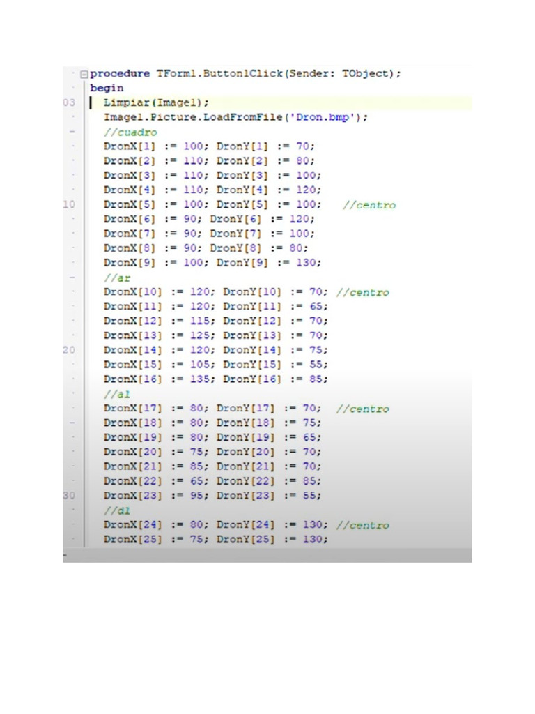Screen dimensions: 535x714
Task: Collapse the Button1Click procedure fold marker
Action: pyautogui.click(x=84, y=74)
